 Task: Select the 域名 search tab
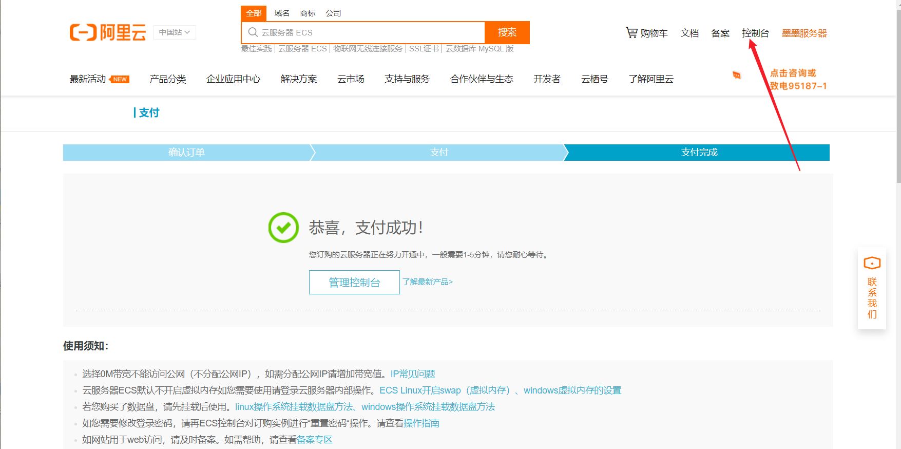coord(282,13)
